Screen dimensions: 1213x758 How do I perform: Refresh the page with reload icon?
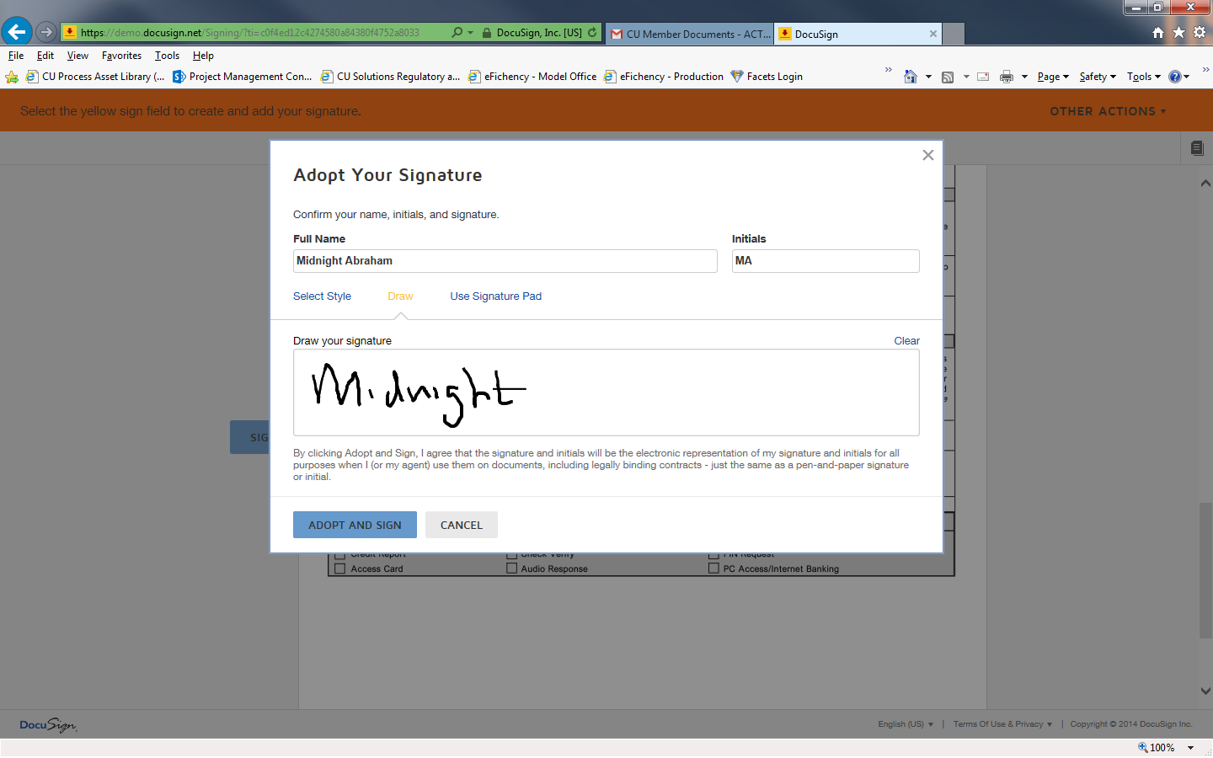pos(592,32)
